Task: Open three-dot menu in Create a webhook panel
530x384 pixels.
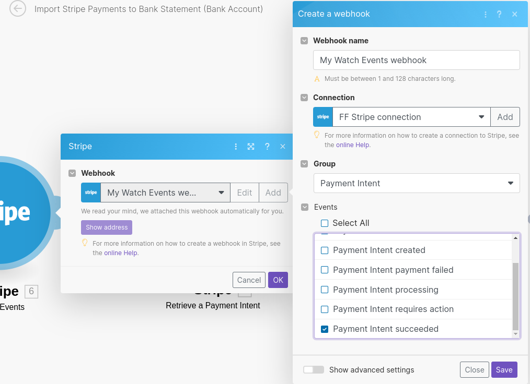Action: pyautogui.click(x=486, y=14)
